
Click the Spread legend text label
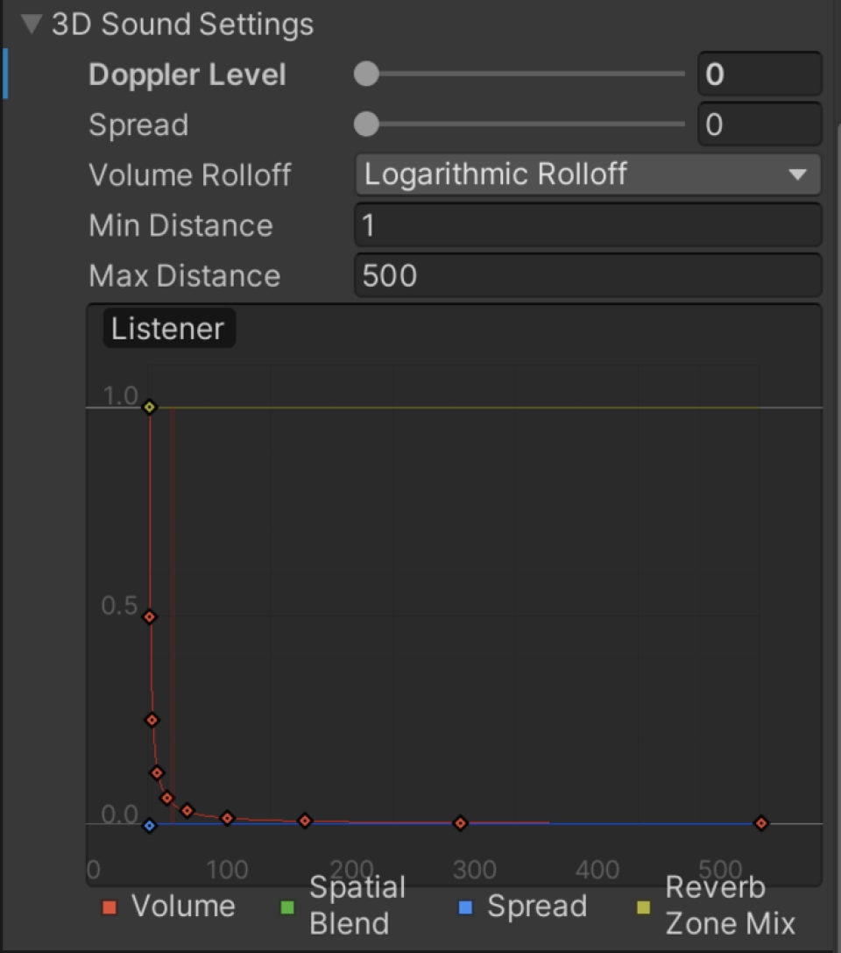pos(535,907)
